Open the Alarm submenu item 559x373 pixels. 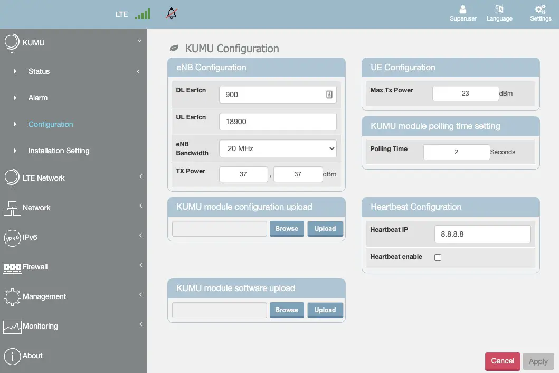pos(38,98)
